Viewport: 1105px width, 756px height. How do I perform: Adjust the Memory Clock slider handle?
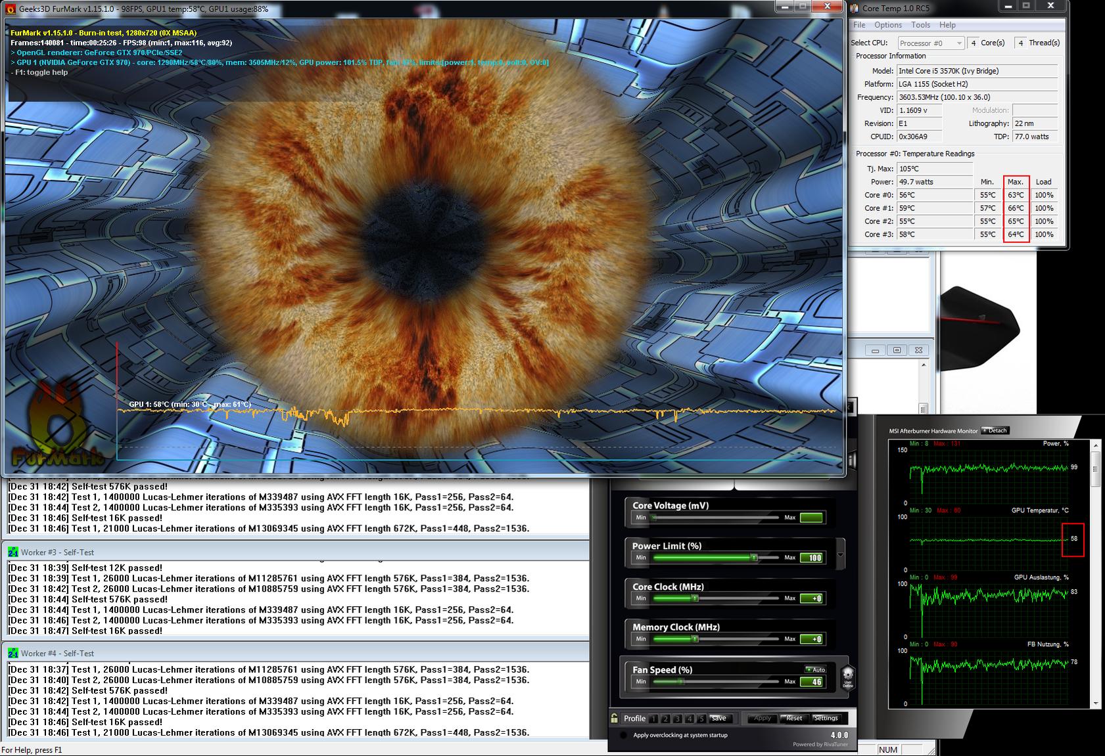point(694,639)
